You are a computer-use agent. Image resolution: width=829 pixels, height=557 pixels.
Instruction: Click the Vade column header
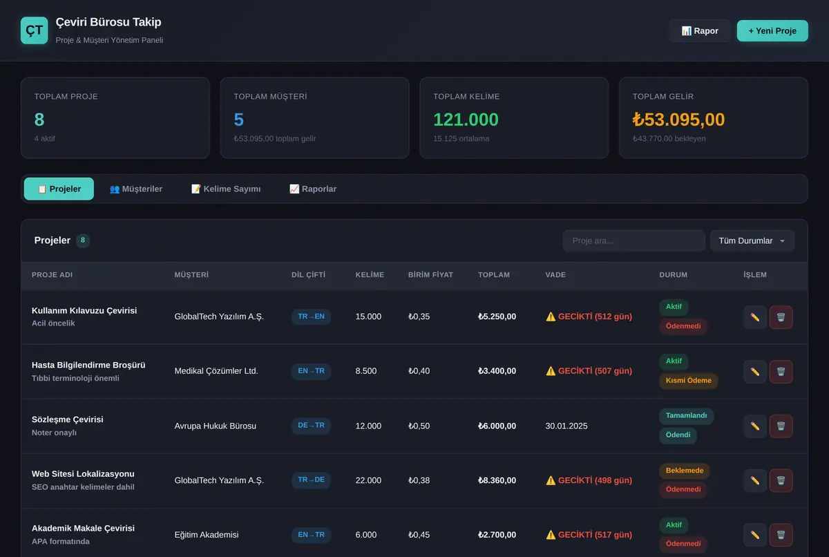coord(555,275)
